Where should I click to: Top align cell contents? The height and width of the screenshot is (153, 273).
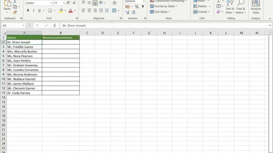coord(84,3)
